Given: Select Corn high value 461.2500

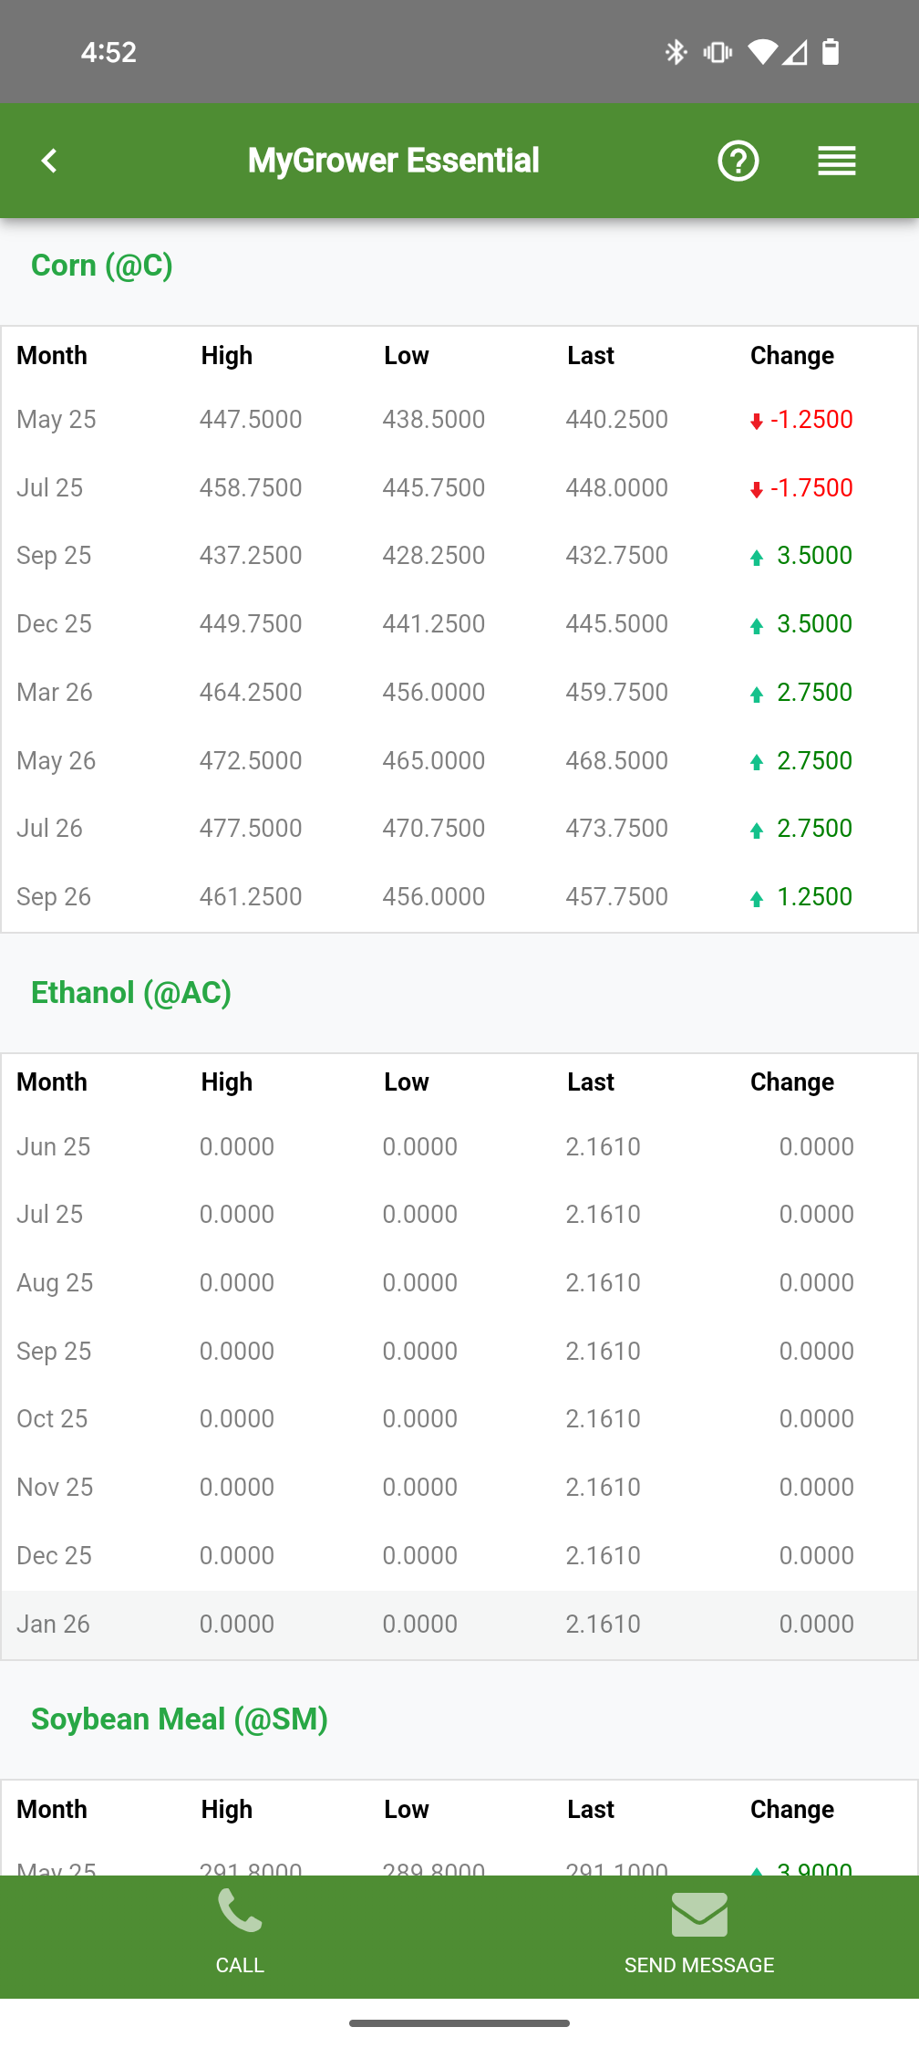Looking at the screenshot, I should 251,896.
